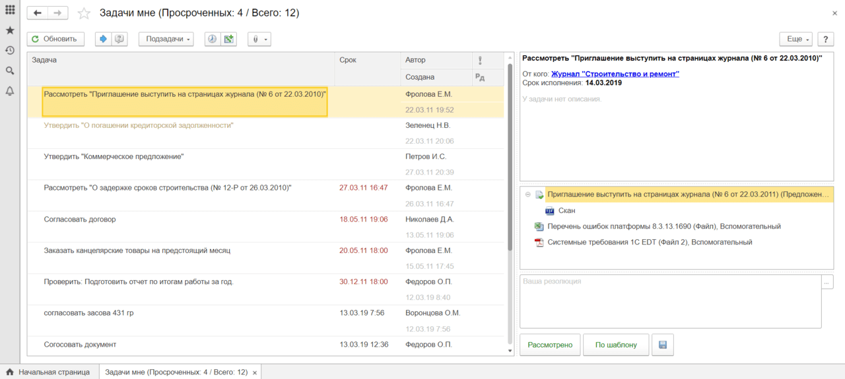
Task: Expand the Еще menu
Action: (x=795, y=40)
